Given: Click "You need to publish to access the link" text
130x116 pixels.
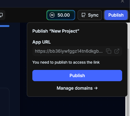Looking at the screenshot, I should [x=66, y=62].
